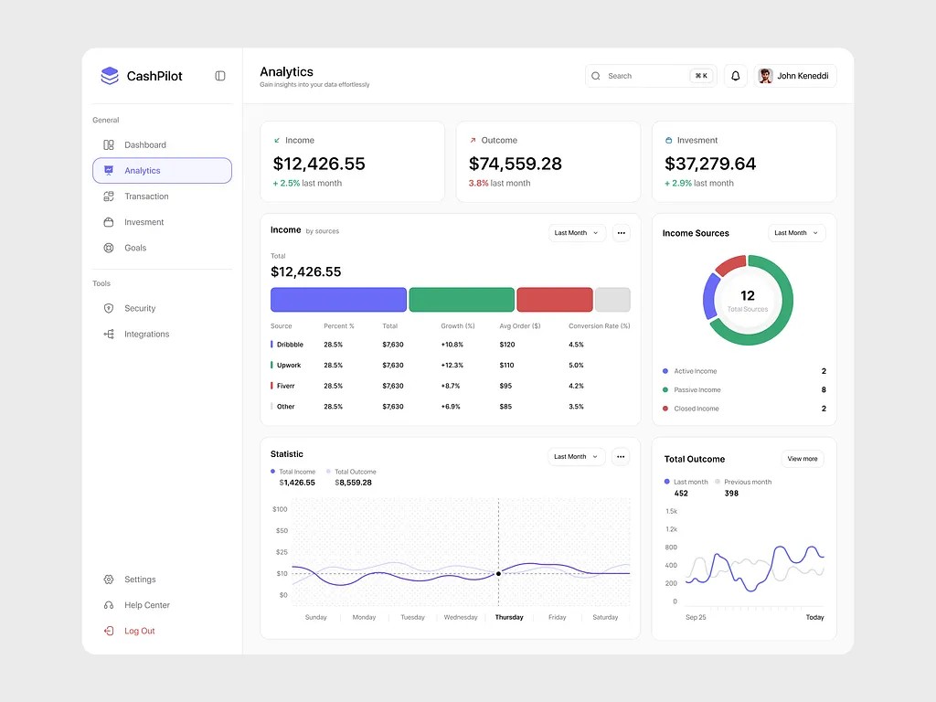Image resolution: width=936 pixels, height=702 pixels.
Task: Open the Transaction menu item
Action: 146,197
